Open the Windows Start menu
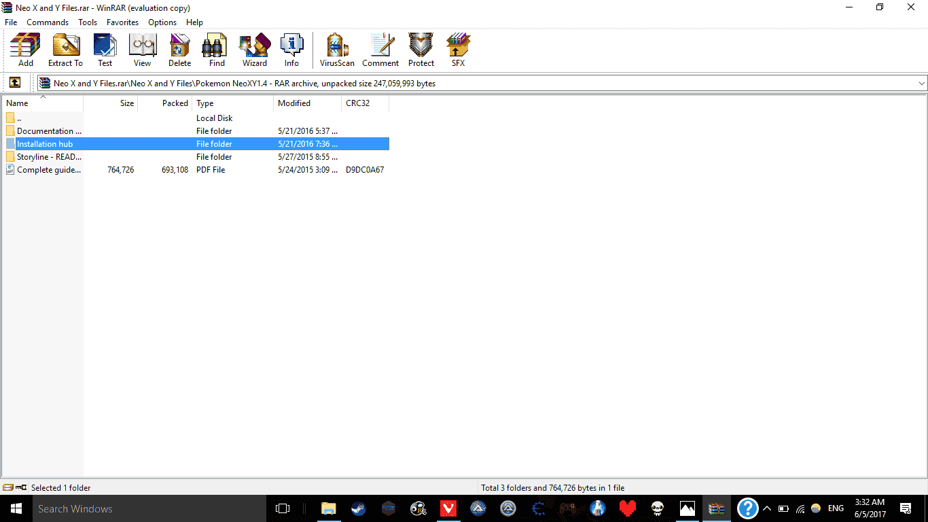Screen dimensions: 928x522 (x=15, y=508)
